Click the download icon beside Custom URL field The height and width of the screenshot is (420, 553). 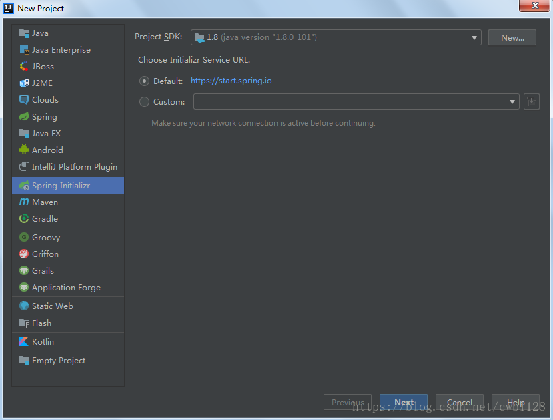click(532, 101)
